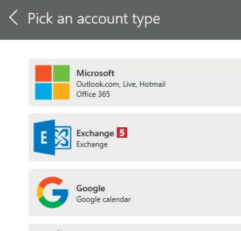This screenshot has width=241, height=231.
Task: Click the Office 365 text line
Action: (x=93, y=94)
